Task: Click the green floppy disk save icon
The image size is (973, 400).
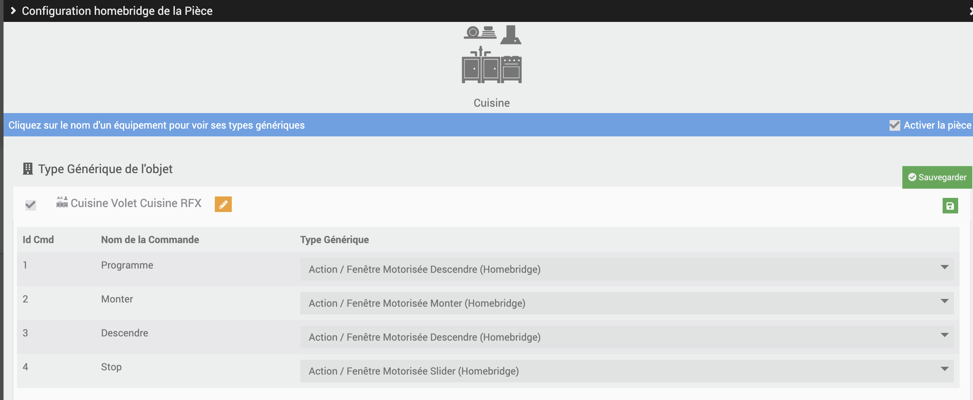Action: (950, 206)
